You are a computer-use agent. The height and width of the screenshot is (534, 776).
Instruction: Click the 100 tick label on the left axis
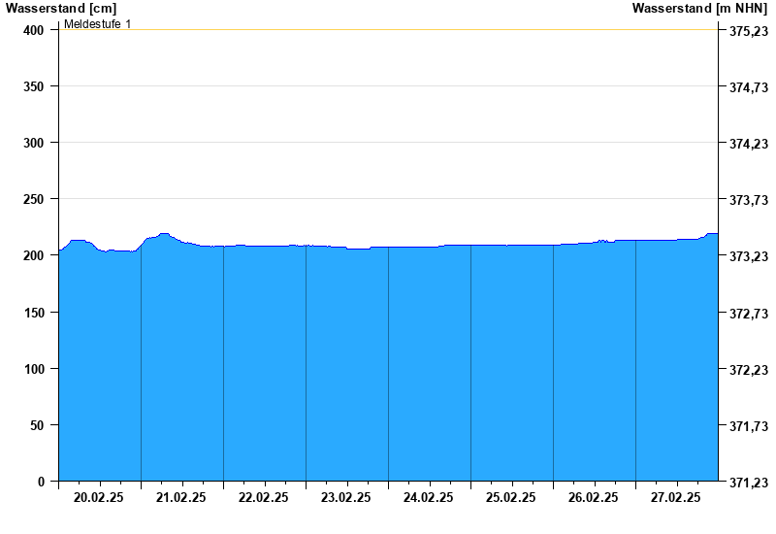pyautogui.click(x=35, y=369)
